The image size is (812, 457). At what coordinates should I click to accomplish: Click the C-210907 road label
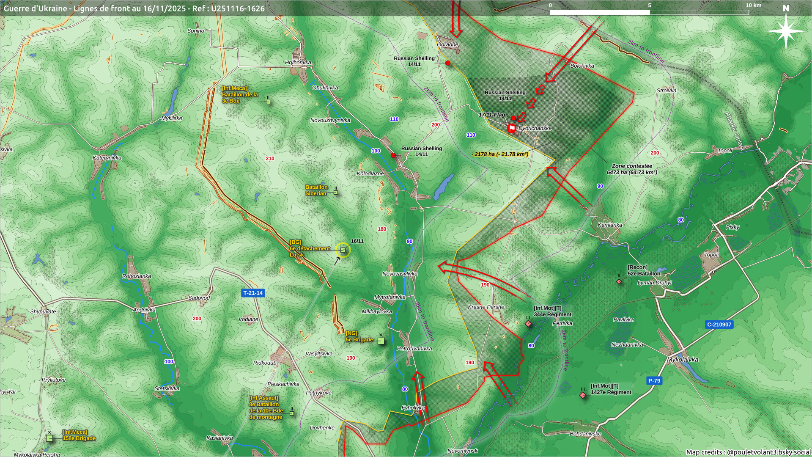719,325
